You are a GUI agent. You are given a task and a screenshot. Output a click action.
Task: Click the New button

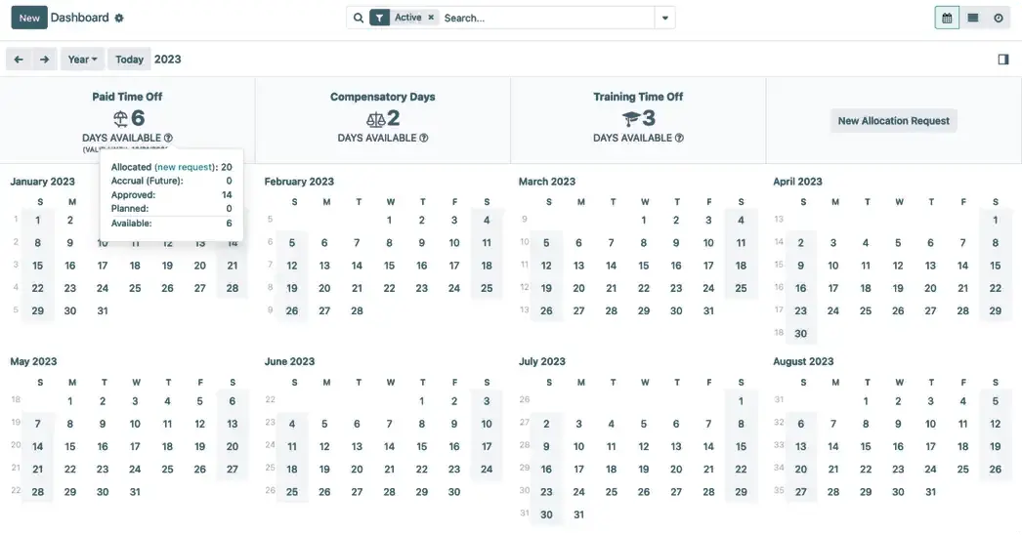(x=29, y=18)
